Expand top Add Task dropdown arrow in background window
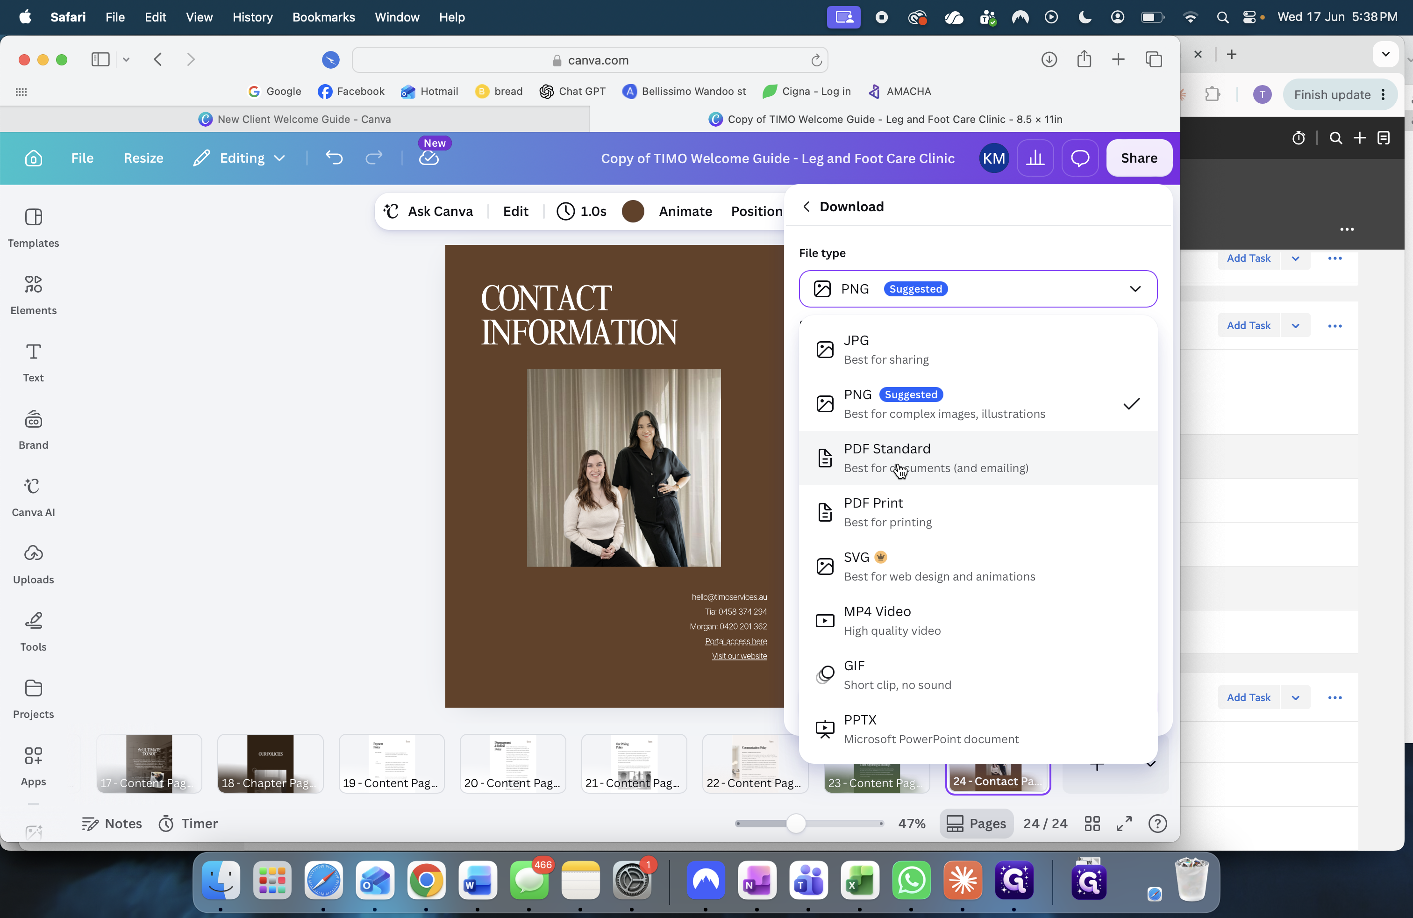This screenshot has width=1413, height=918. 1295,258
